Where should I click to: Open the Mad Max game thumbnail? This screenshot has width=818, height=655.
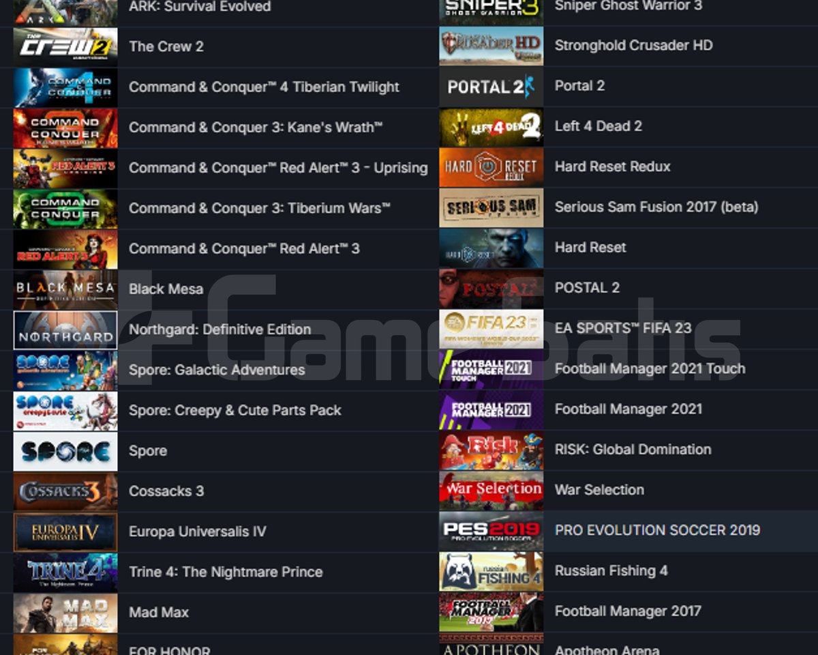pos(65,612)
